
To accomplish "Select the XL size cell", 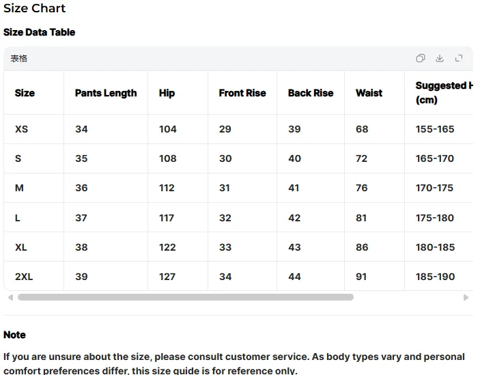I will [21, 247].
